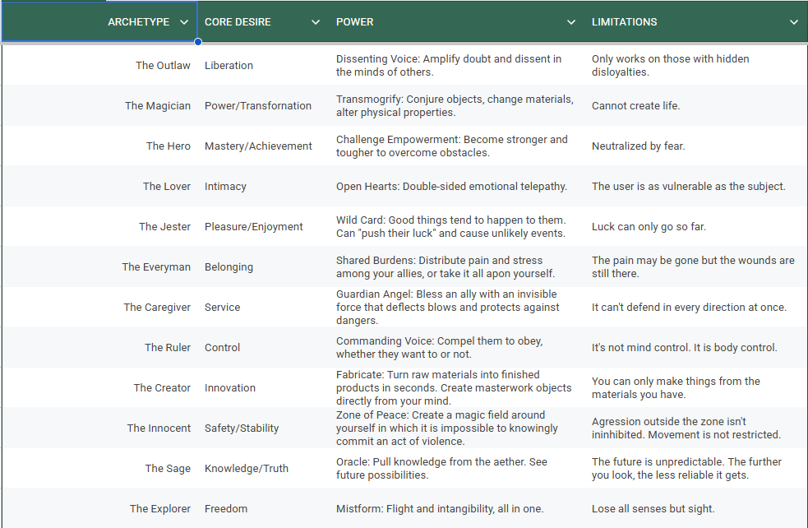
Task: Click the 'Control' cell
Action: pyautogui.click(x=263, y=347)
